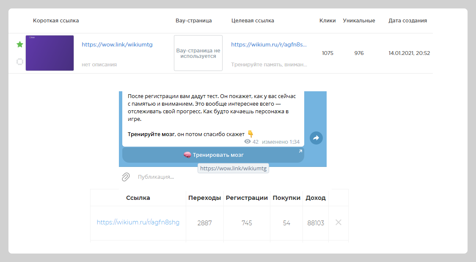Click the 'Ссылка' table header

(x=138, y=198)
